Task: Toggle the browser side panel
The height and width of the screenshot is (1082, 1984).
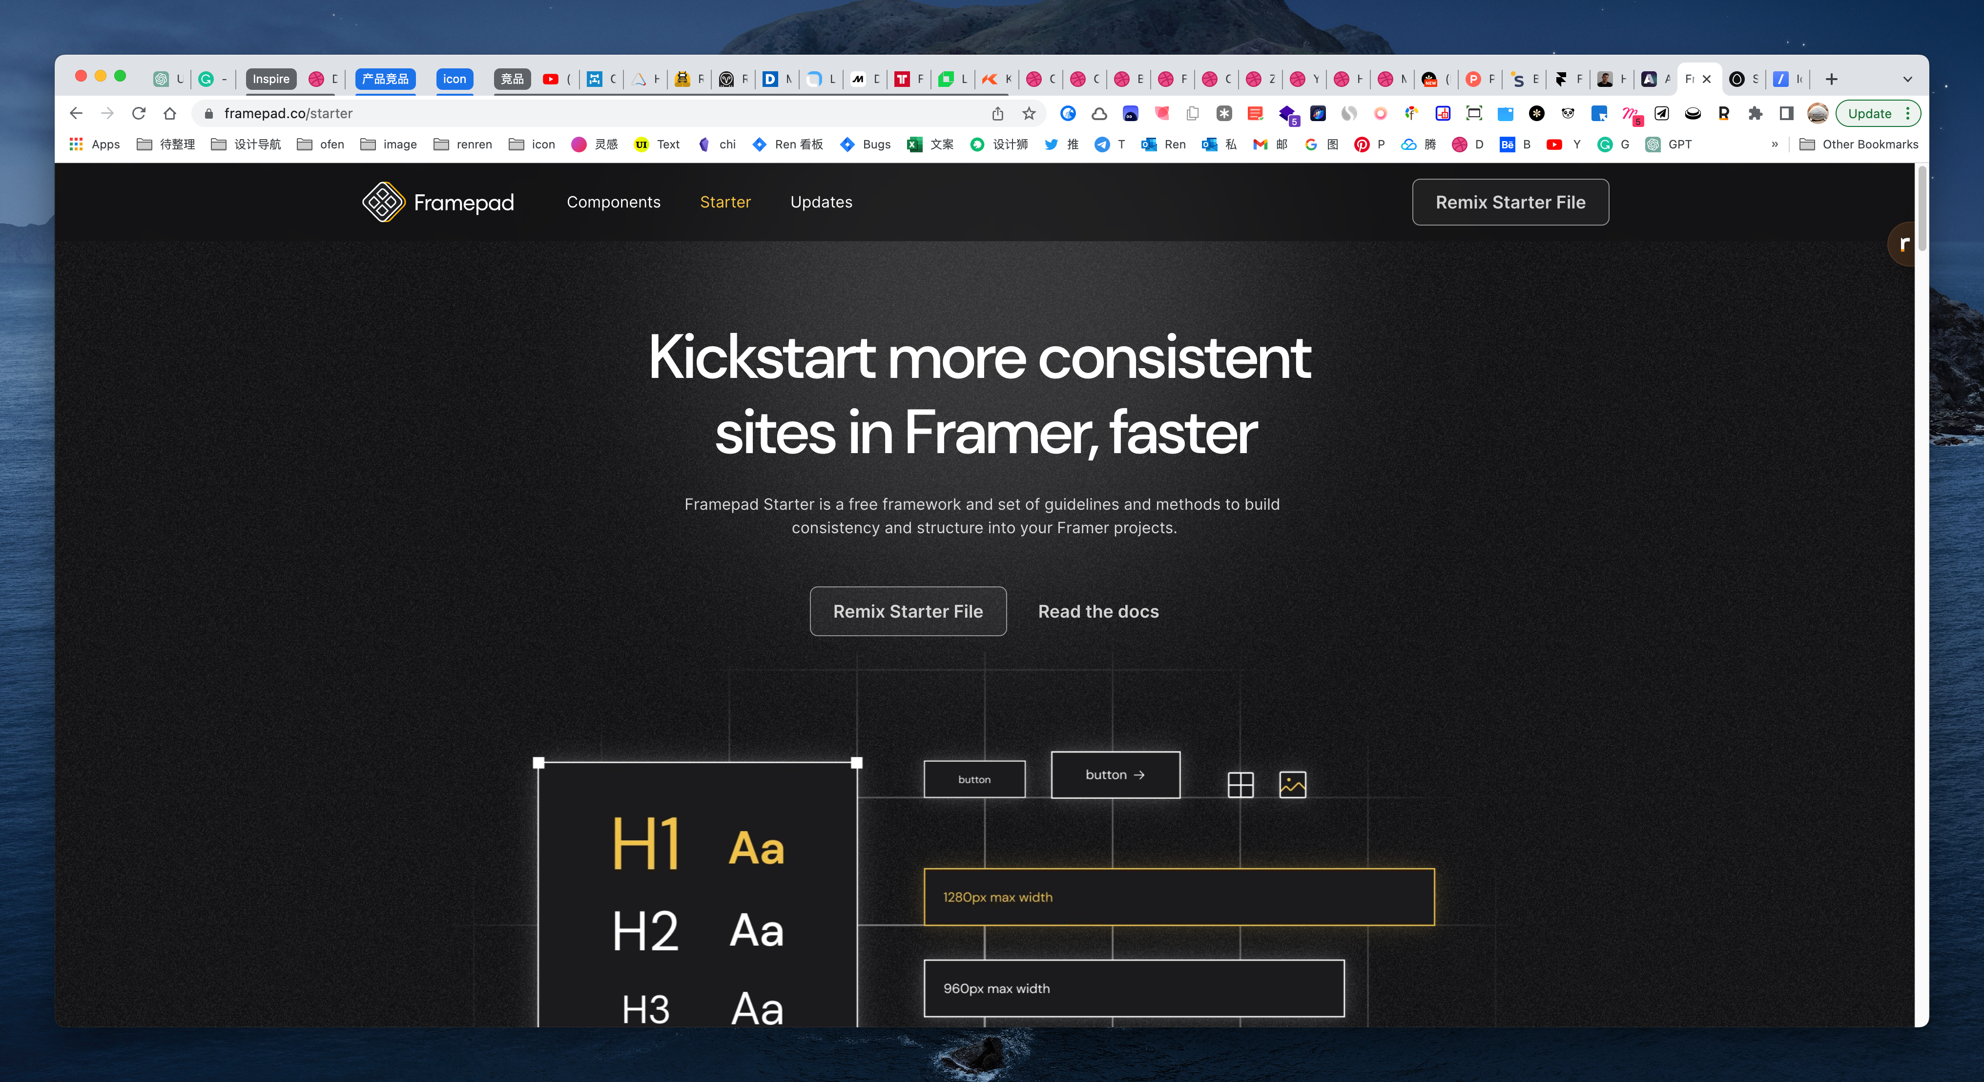Action: (x=1786, y=113)
